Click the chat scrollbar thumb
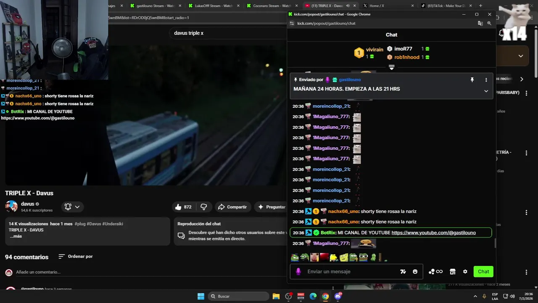This screenshot has height=303, width=538. pyautogui.click(x=495, y=243)
